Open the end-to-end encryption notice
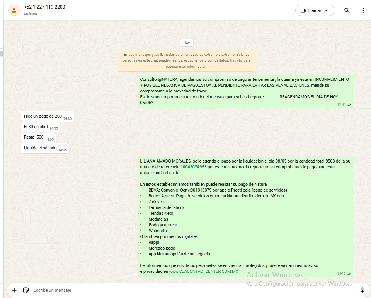The width and height of the screenshot is (371, 298). click(186, 60)
